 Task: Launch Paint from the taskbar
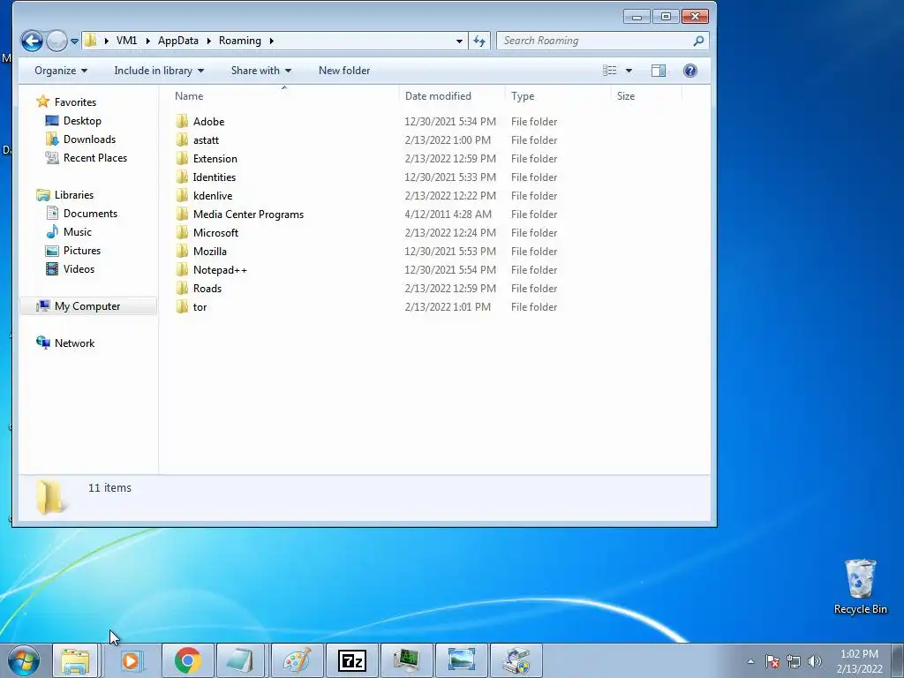(x=297, y=660)
